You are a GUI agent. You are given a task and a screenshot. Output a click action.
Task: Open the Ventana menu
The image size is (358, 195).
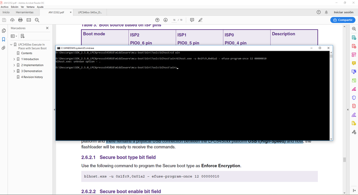30,7
